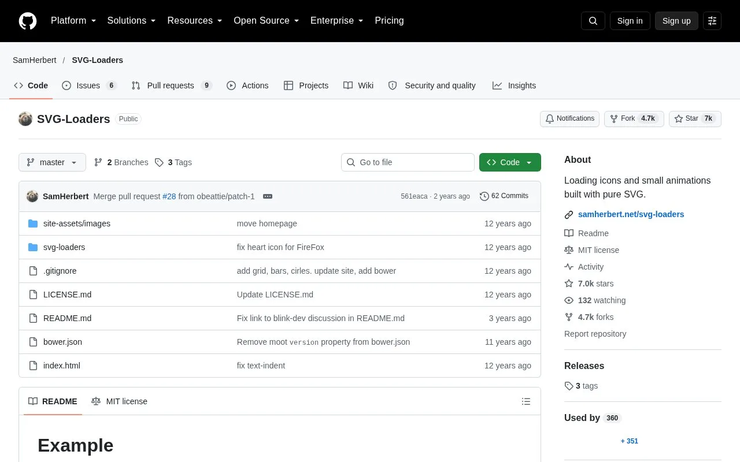Focus the Go to file search field
Screen dimensions: 740x462
[x=408, y=162]
